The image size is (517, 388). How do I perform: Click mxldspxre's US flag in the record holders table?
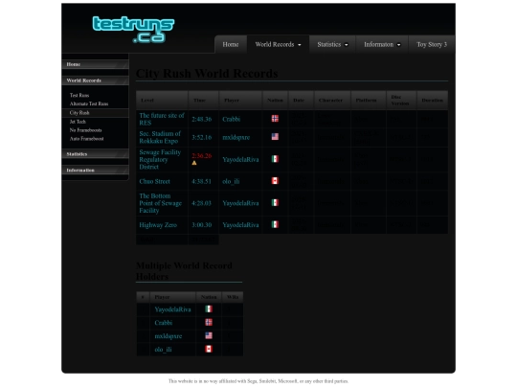click(209, 335)
